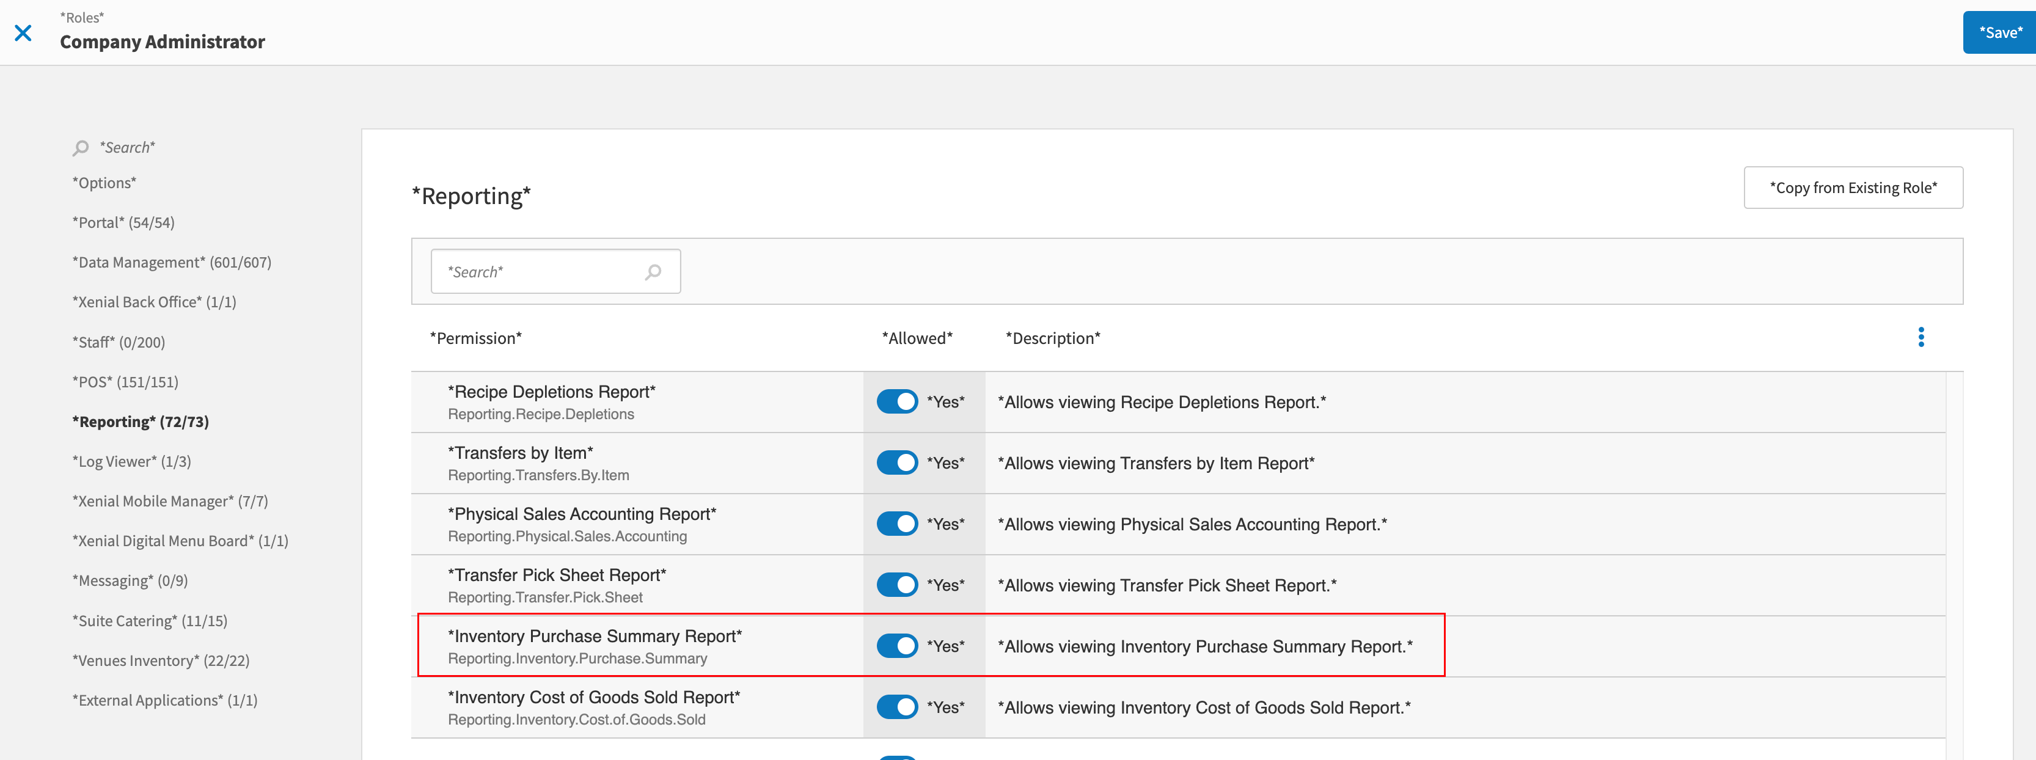The height and width of the screenshot is (760, 2036).
Task: Click the magnifier icon in permission search box
Action: pyautogui.click(x=653, y=272)
